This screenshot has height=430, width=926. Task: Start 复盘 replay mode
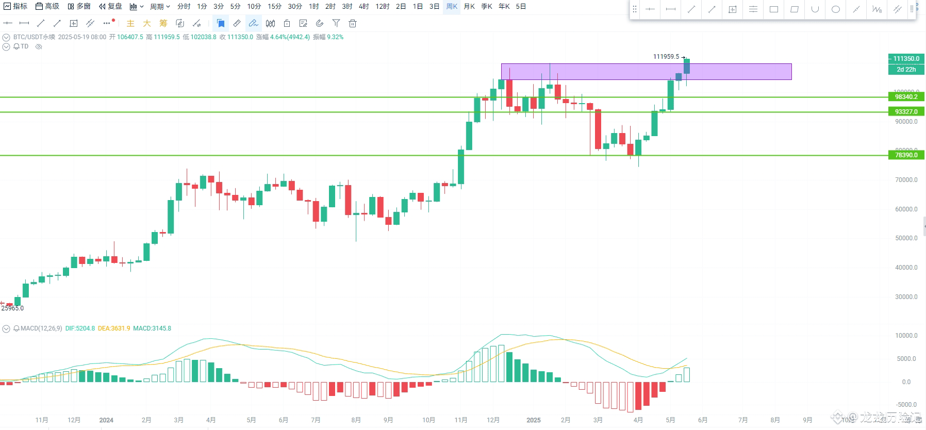click(x=111, y=6)
